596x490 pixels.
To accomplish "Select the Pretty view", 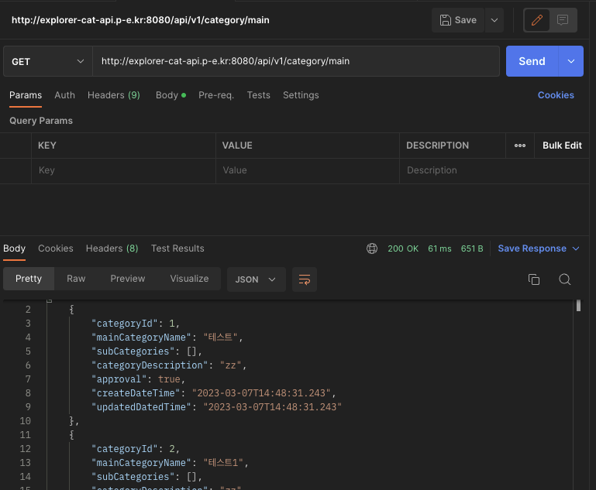I will click(x=29, y=279).
